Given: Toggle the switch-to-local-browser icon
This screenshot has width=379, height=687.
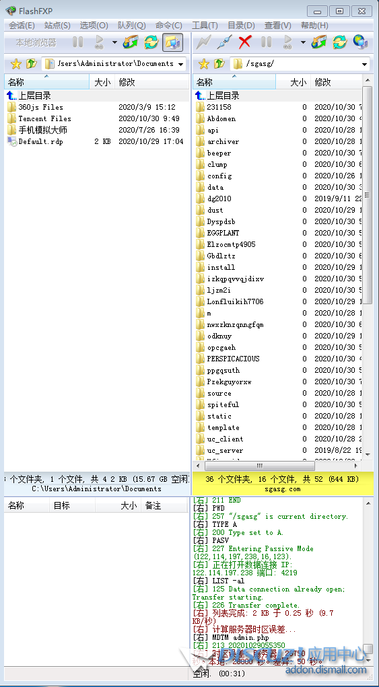Looking at the screenshot, I should tap(172, 42).
